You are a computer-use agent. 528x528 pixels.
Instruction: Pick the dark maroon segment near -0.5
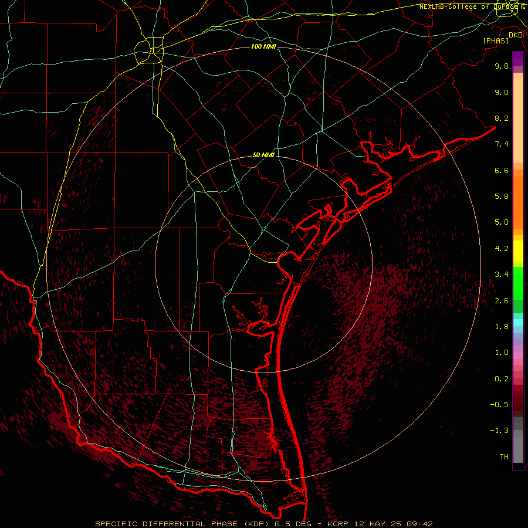(x=518, y=405)
